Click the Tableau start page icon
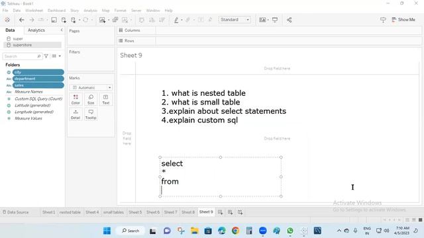This screenshot has height=238, width=424. coord(7,20)
